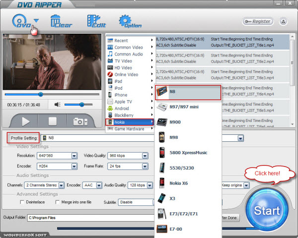Open the DVD load button
Screen dimensions: 298x238
pyautogui.click(x=21, y=21)
